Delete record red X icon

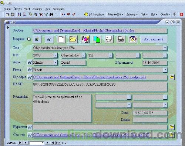coord(68,14)
